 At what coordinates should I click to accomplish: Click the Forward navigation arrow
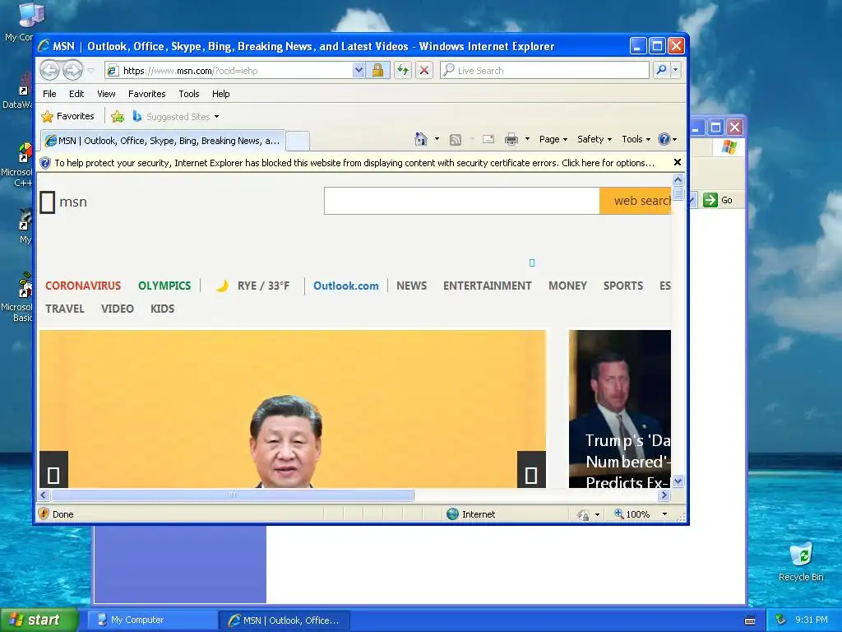coord(73,71)
